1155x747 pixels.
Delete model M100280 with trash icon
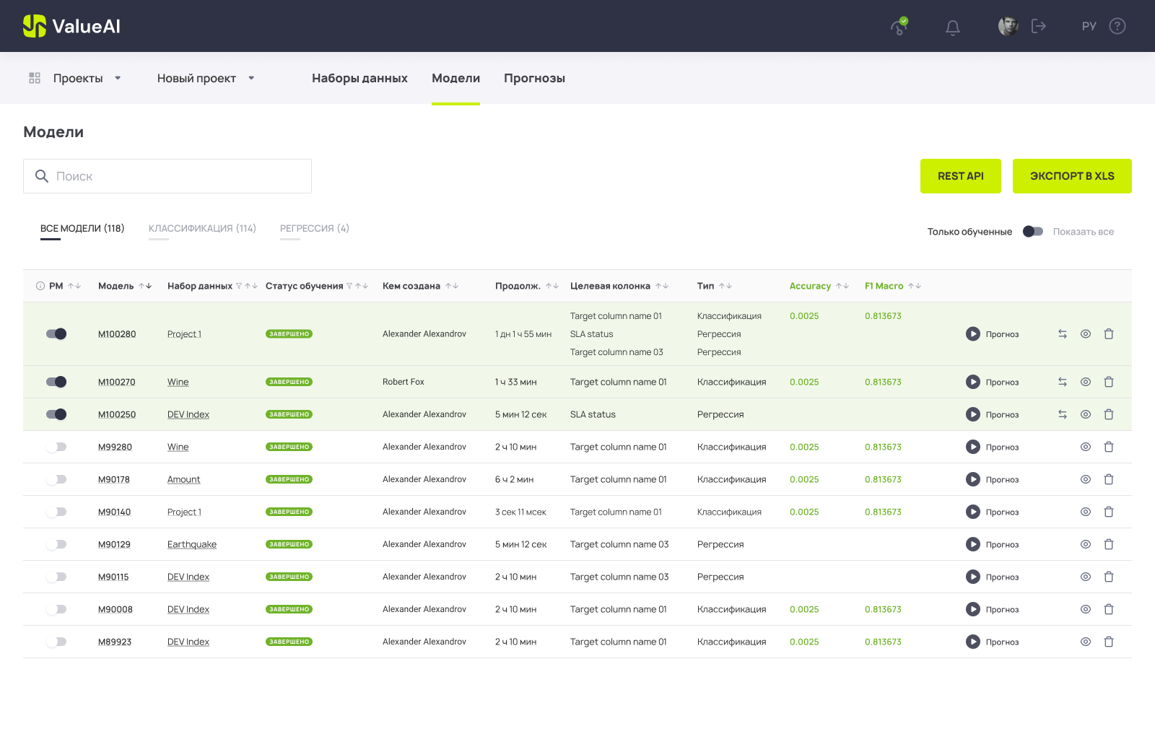click(1109, 334)
